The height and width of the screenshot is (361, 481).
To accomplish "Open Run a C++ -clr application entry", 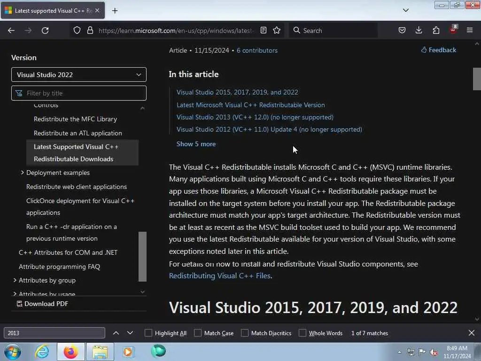I will 71,232.
